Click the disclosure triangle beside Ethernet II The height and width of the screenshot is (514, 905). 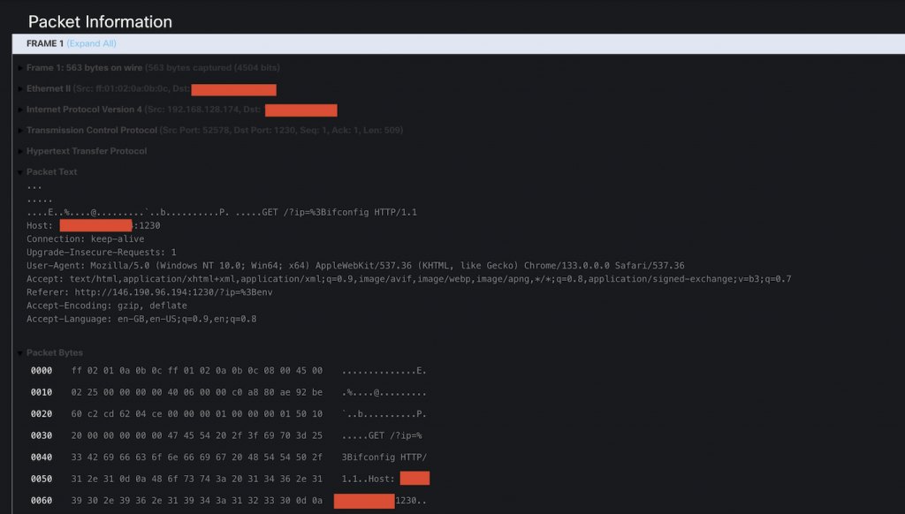tap(19, 89)
